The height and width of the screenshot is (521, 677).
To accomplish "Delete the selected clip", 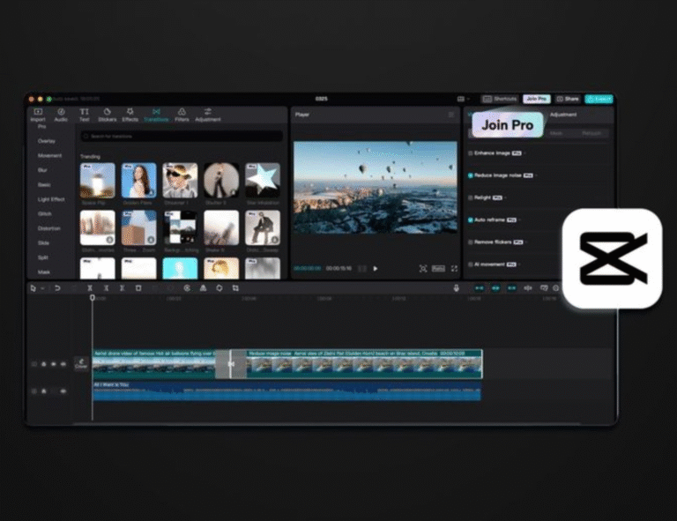I will click(138, 288).
